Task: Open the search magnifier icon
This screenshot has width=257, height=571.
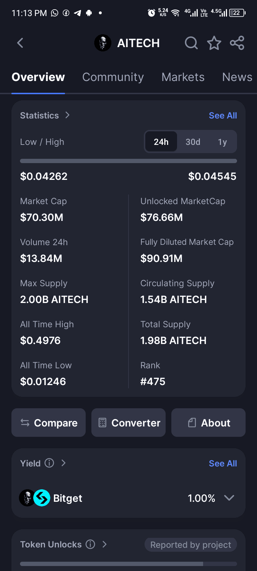Action: tap(191, 43)
